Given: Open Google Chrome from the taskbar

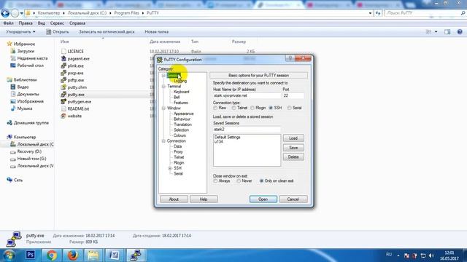Looking at the screenshot, I should tap(51, 255).
